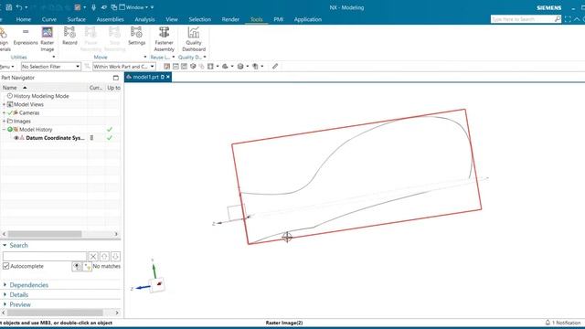Open the PMI ribbon tab
The height and width of the screenshot is (329, 585).
(278, 19)
